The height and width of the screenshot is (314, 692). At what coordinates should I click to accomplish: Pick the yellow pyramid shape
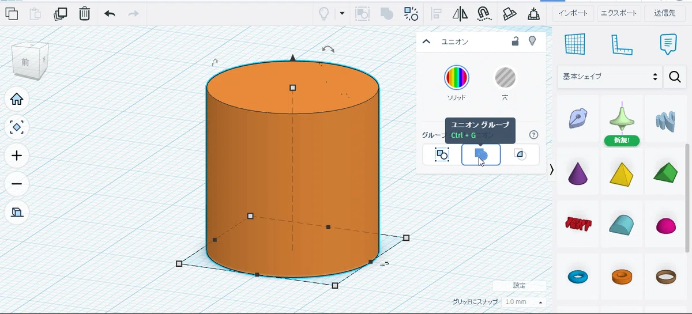point(622,172)
